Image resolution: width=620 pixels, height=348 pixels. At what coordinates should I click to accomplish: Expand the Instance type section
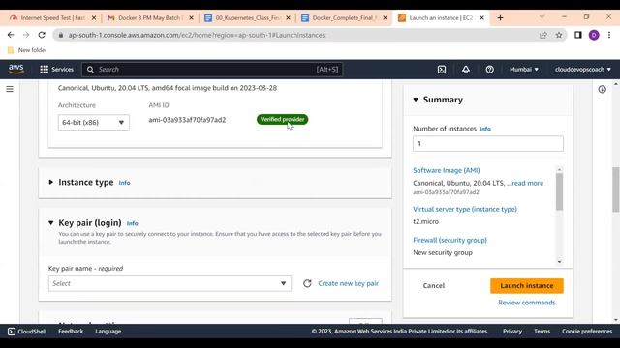(51, 182)
